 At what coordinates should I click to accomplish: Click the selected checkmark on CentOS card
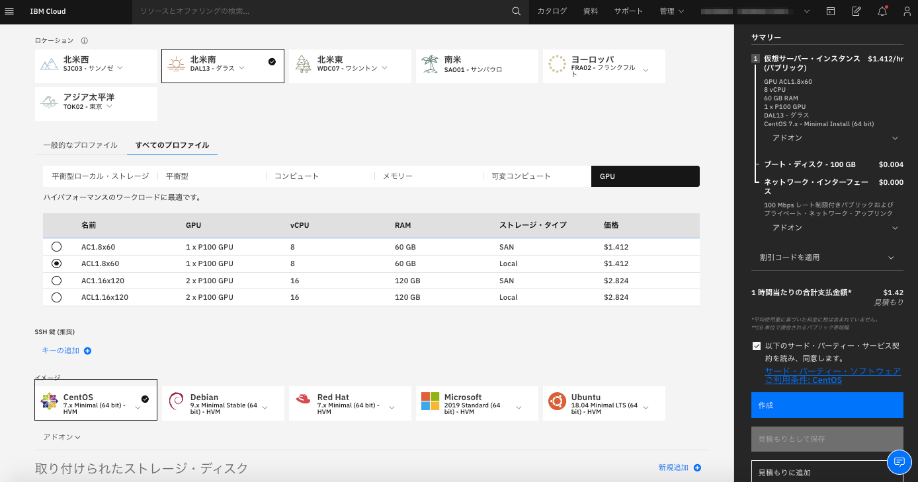pos(145,399)
